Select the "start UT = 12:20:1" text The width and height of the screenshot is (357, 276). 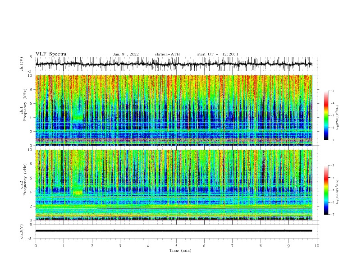[218, 54]
